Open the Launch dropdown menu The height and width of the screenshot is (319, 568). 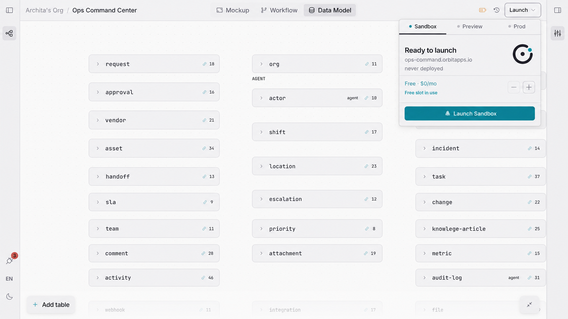click(x=522, y=10)
